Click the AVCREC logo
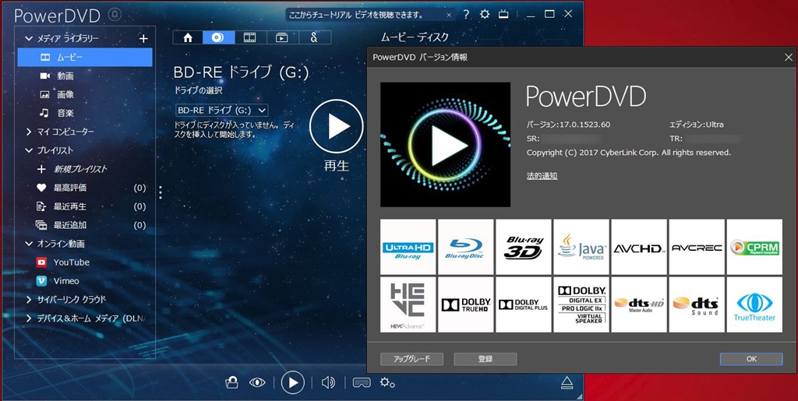Viewport: 798px width, 401px height. coord(697,247)
